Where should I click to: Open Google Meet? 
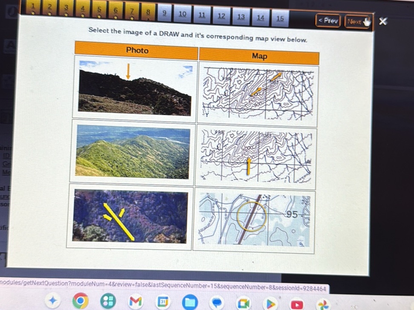coord(244,303)
